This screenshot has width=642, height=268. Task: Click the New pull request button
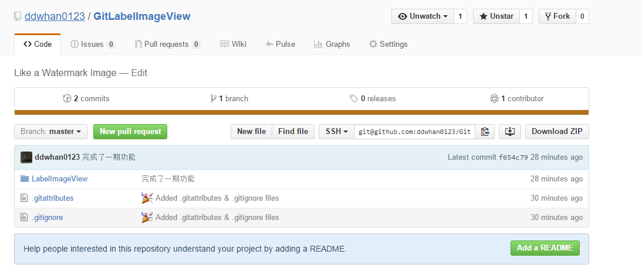[x=130, y=132]
